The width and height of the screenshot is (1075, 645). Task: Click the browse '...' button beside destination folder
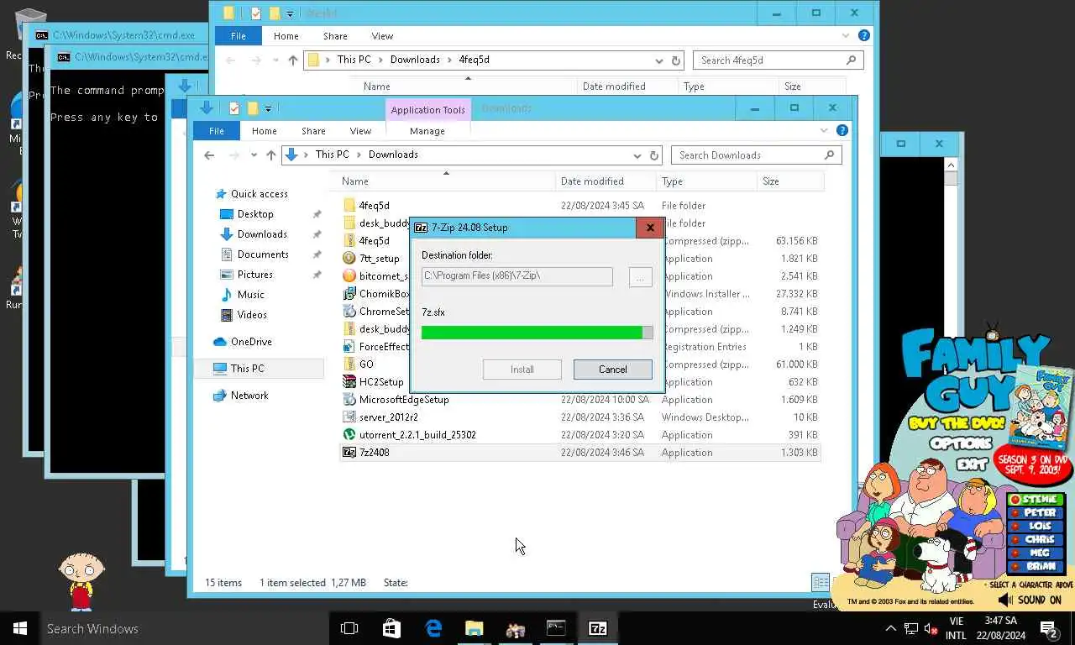pos(640,276)
